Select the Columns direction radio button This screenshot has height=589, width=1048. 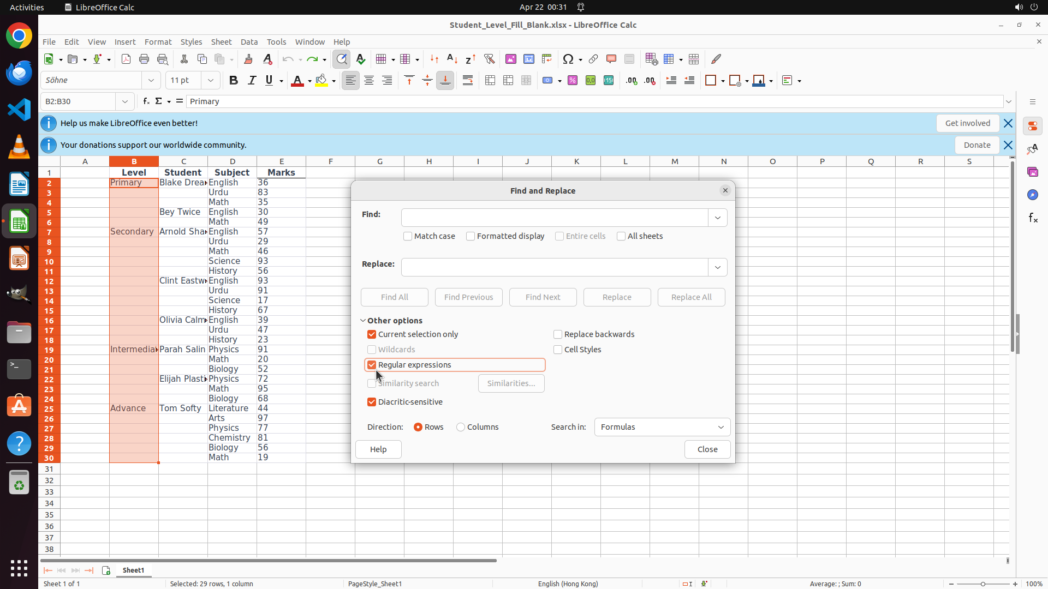point(461,427)
